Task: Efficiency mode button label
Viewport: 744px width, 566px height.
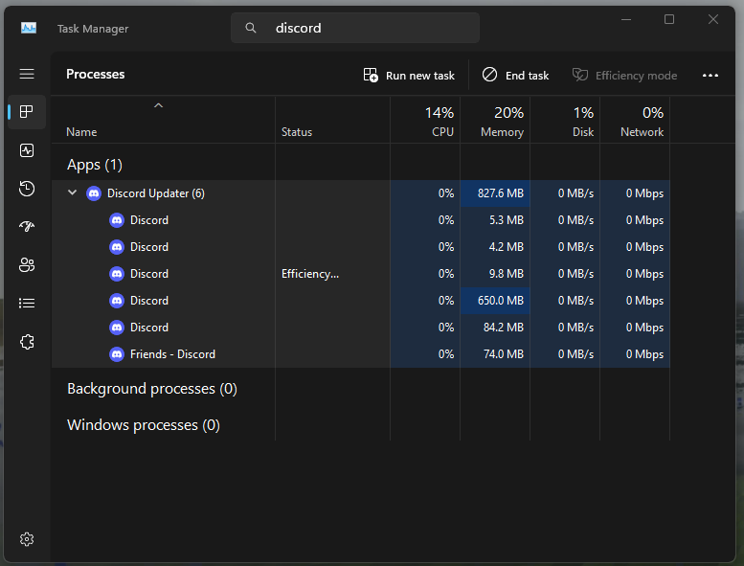Action: pos(637,76)
